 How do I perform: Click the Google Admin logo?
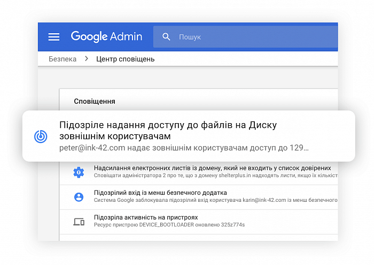106,37
